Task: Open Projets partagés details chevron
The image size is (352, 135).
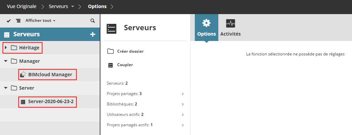Action: click(183, 94)
